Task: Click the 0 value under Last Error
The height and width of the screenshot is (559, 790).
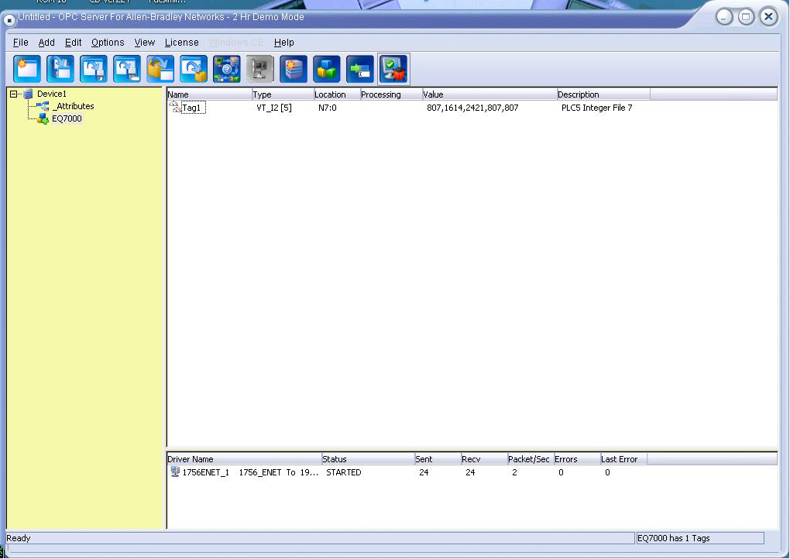Action: click(607, 472)
